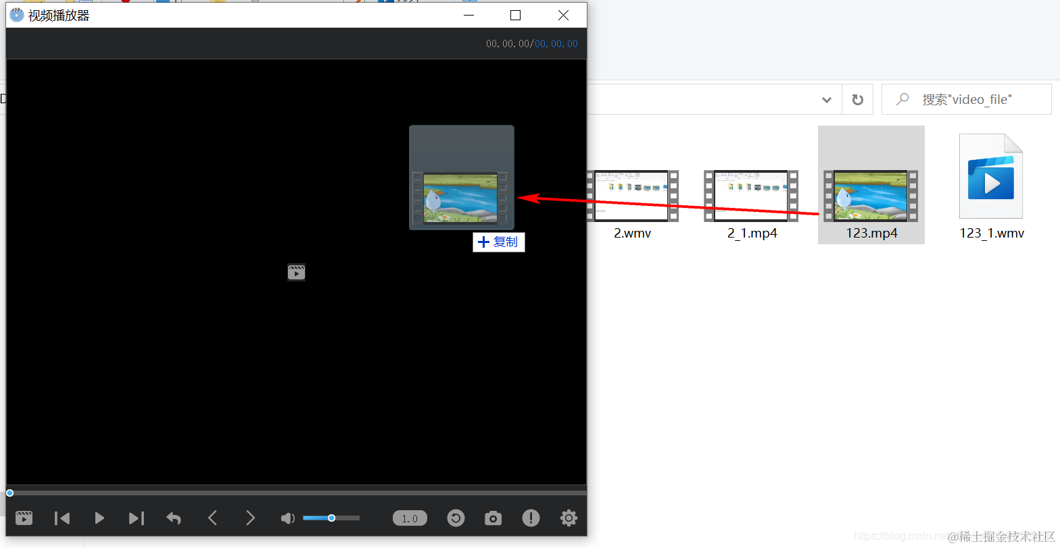The width and height of the screenshot is (1060, 548).
Task: Click the curved back arrow icon
Action: [x=174, y=518]
